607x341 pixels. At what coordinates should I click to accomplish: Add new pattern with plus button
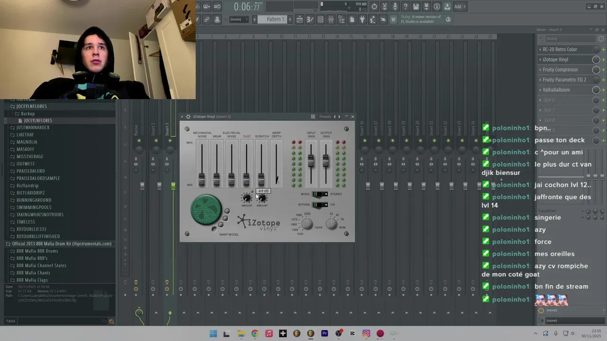coord(290,19)
